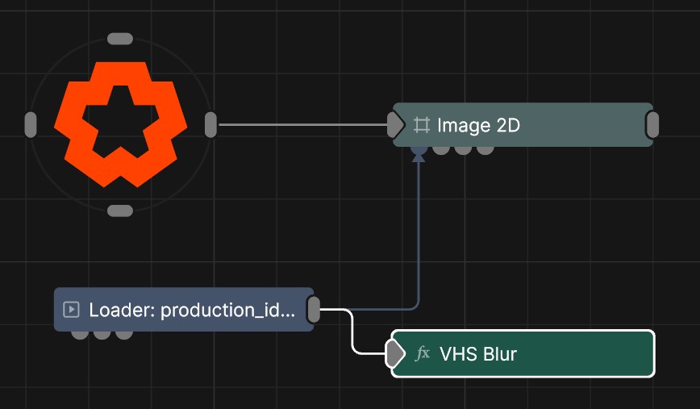This screenshot has width=700, height=409.
Task: Click the play icon on Loader node
Action: tap(71, 310)
